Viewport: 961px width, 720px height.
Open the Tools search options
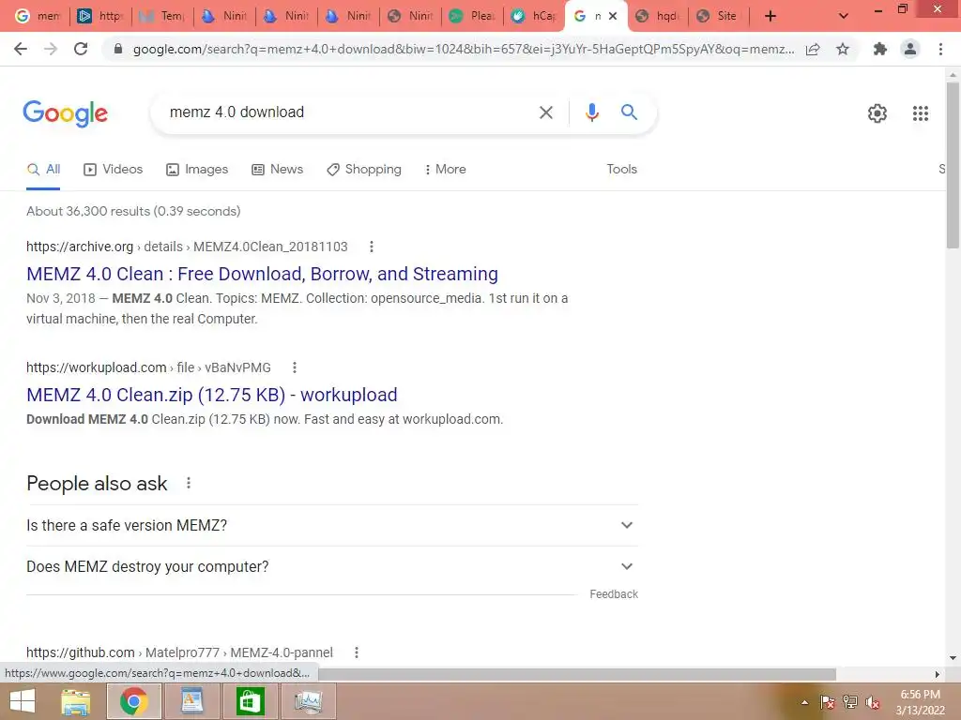(621, 169)
